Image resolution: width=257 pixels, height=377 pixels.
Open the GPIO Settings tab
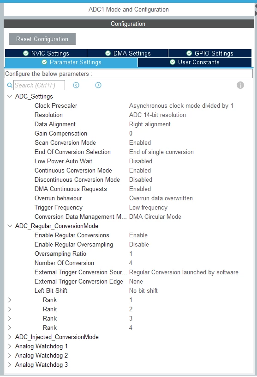210,53
